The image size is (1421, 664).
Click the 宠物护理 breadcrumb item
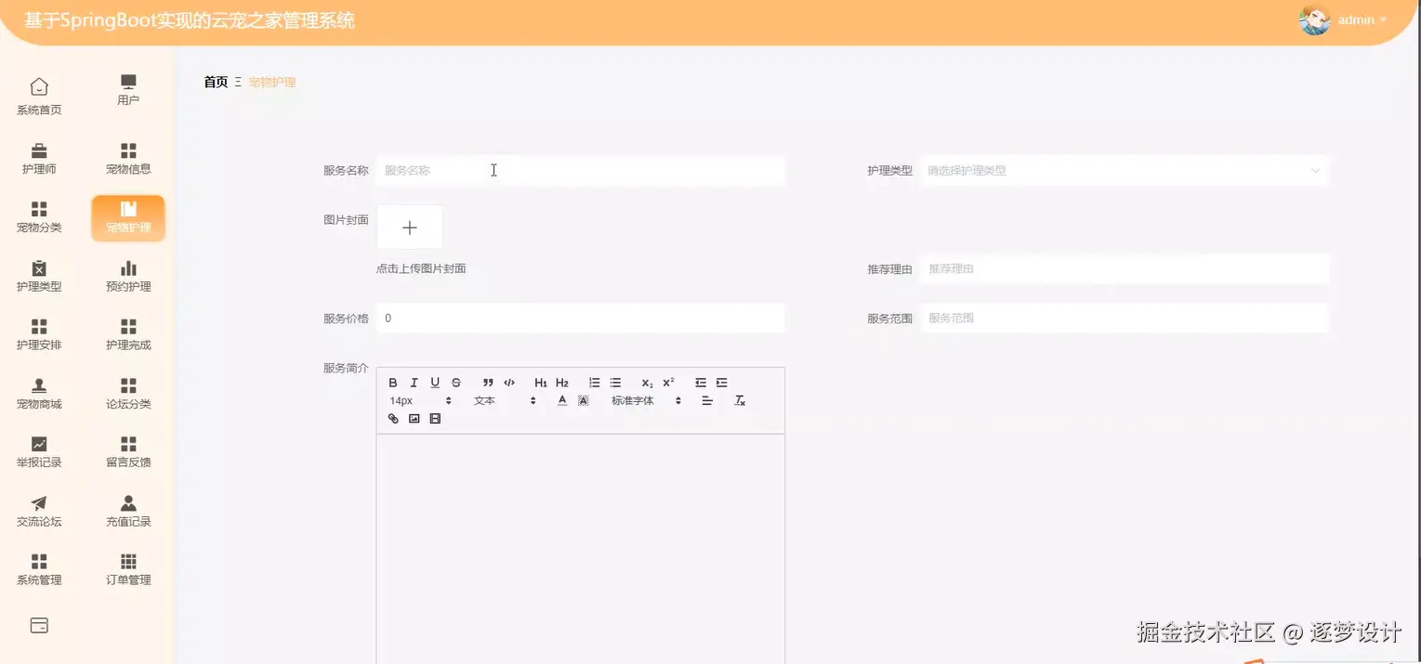271,83
